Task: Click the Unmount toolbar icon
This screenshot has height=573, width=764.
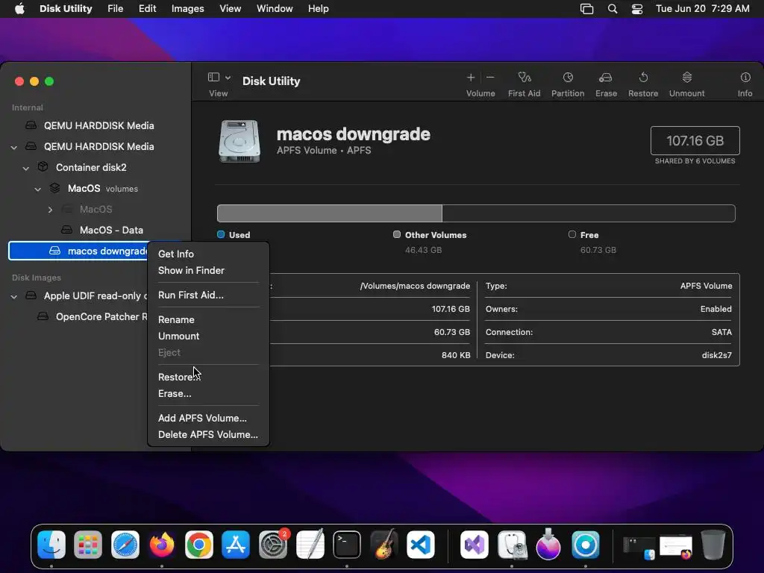Action: coord(686,78)
